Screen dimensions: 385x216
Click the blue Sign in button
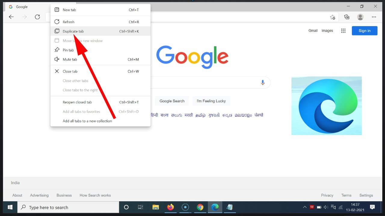[x=365, y=31]
